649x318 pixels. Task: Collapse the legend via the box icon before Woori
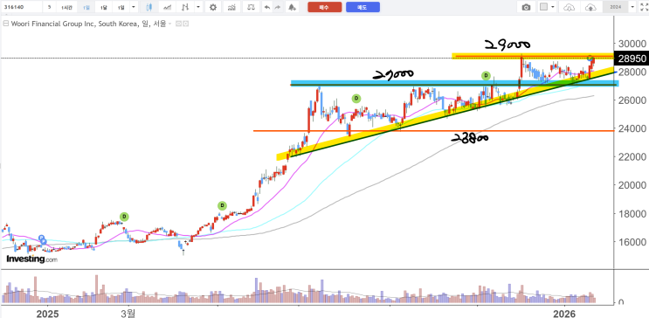(x=6, y=24)
